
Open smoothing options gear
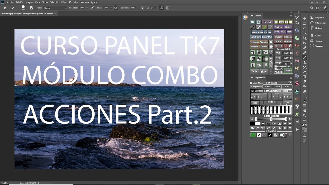click(143, 8)
